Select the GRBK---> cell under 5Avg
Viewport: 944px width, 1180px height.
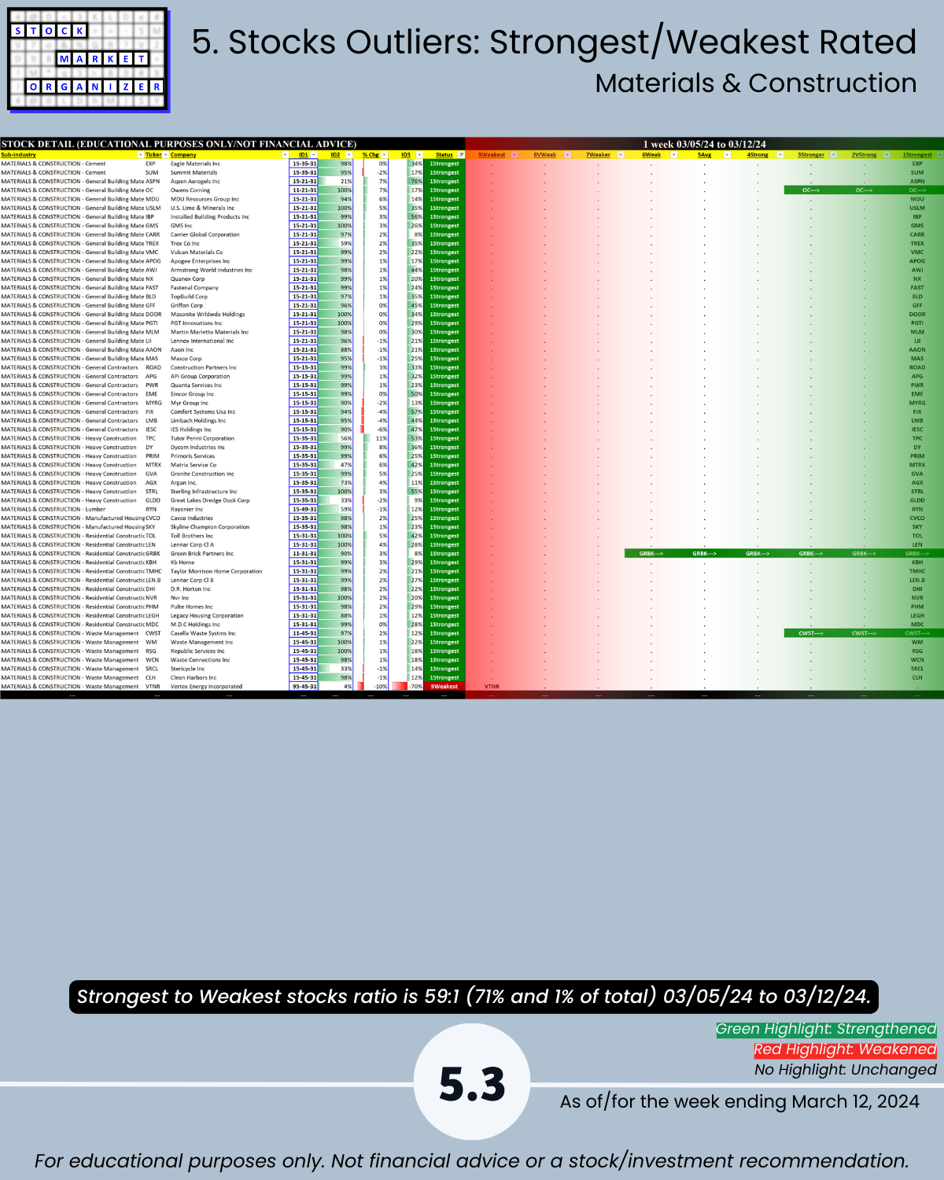pyautogui.click(x=704, y=554)
